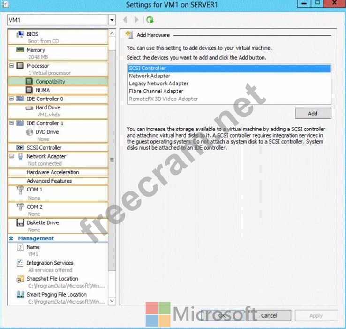Click the Smart Paging File Location icon
Viewport: 346px width, 329px height.
point(20,295)
